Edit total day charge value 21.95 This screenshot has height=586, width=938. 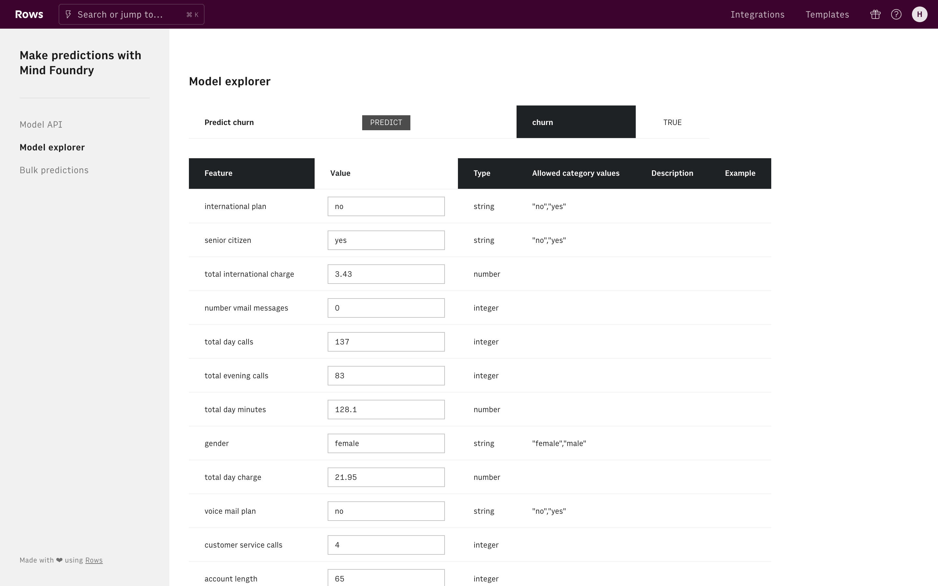point(386,477)
